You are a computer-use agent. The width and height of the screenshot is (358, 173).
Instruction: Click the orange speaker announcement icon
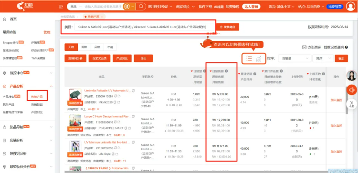click(x=352, y=90)
